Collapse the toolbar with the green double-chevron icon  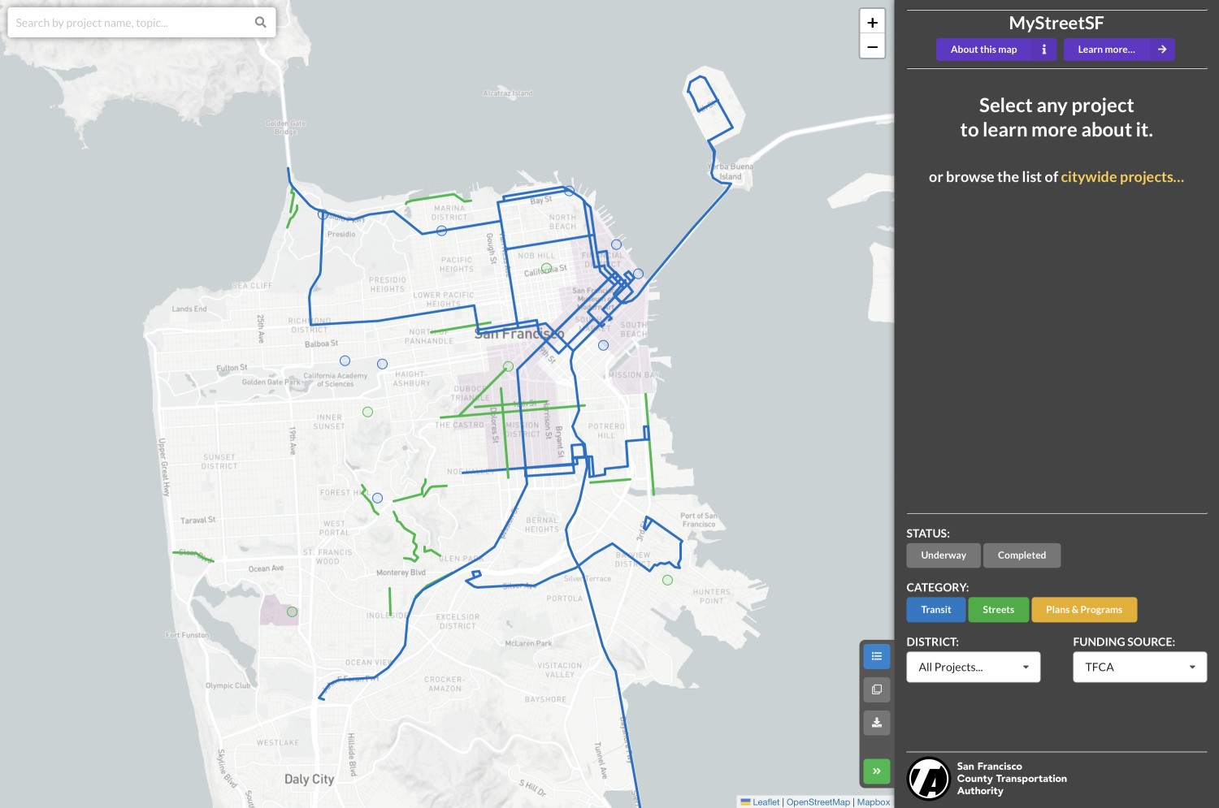click(876, 771)
